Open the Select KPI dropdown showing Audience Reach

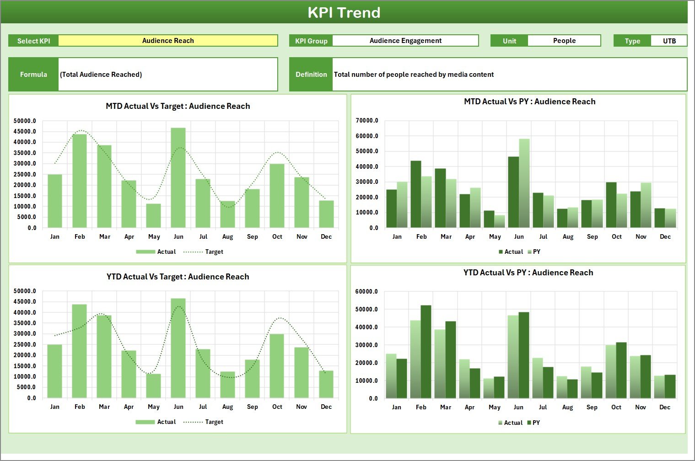[x=168, y=40]
